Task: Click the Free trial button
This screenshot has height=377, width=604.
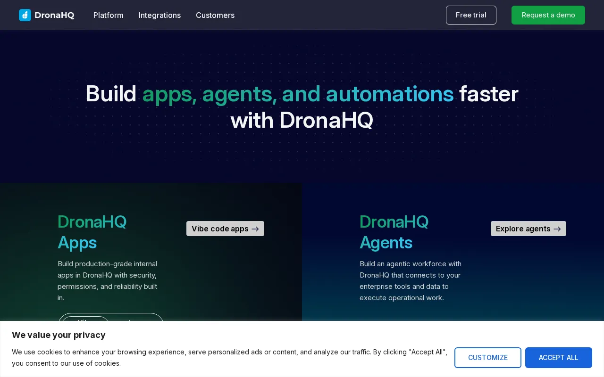Action: (471, 15)
